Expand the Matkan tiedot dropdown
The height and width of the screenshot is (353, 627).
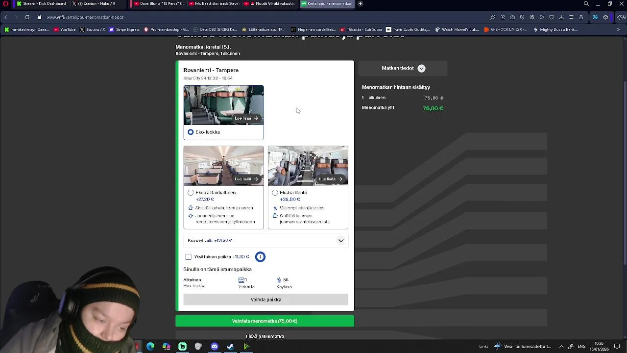click(403, 68)
